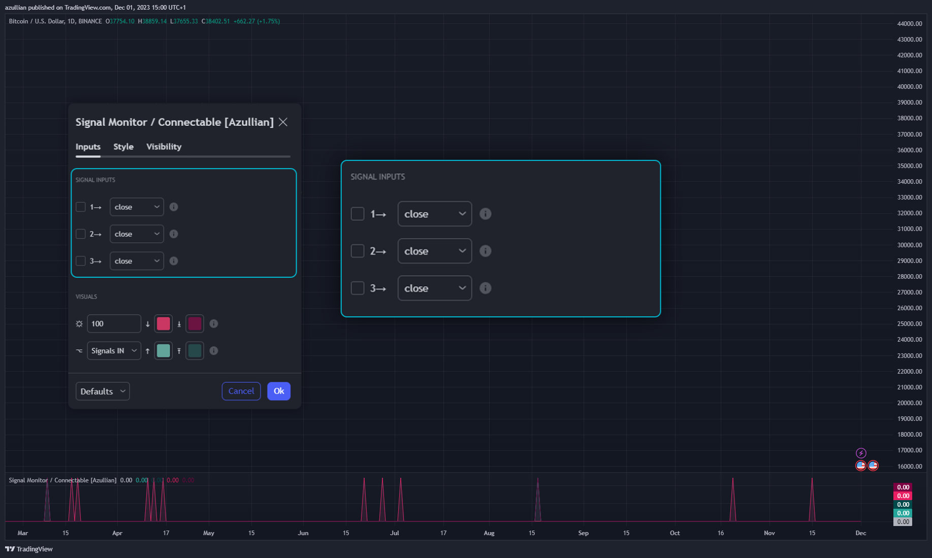Click the TradingView logo at bottom left
The height and width of the screenshot is (558, 932).
pyautogui.click(x=29, y=549)
